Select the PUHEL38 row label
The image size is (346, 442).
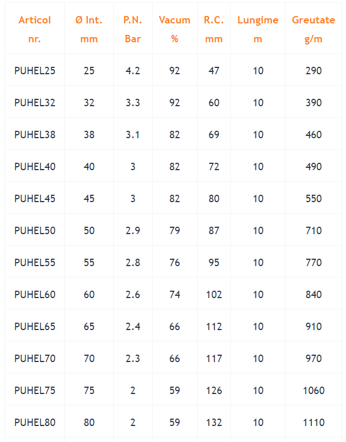point(35,134)
